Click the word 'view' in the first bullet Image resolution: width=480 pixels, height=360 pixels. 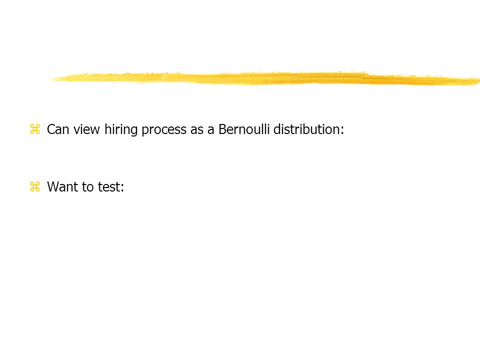[86, 130]
